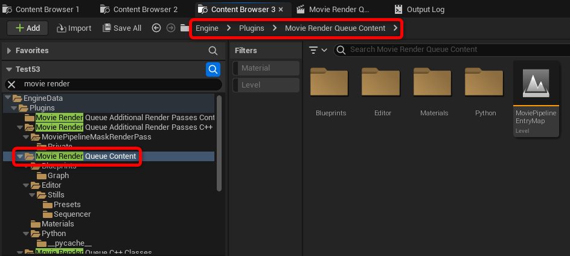Click Movie Render Queue Content breadcrumb
Viewport: 570px width, 256px height.
click(335, 28)
